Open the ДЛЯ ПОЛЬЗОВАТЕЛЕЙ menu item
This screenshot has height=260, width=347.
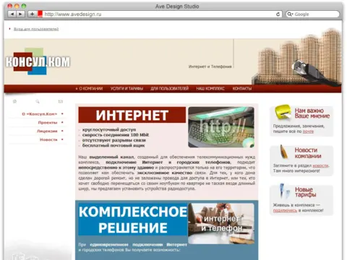(x=170, y=89)
